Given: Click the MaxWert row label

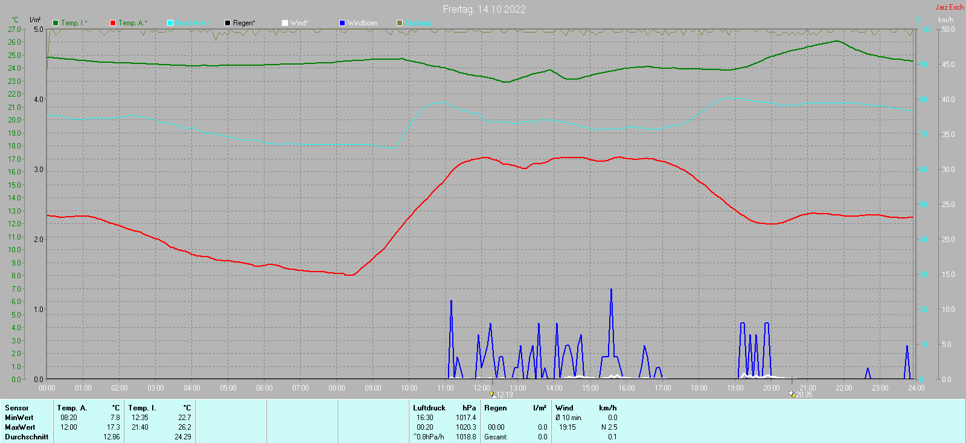Looking at the screenshot, I should pos(19,427).
